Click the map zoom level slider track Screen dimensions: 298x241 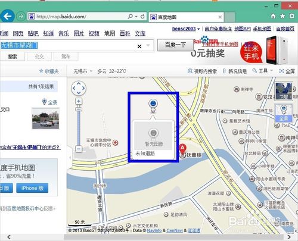(79, 128)
